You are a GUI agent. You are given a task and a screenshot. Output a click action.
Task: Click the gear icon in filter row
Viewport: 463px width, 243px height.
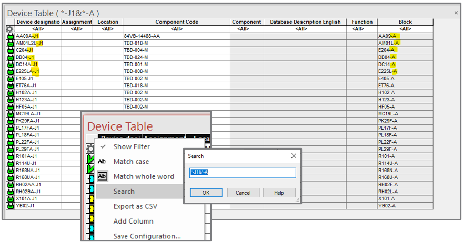coord(10,29)
